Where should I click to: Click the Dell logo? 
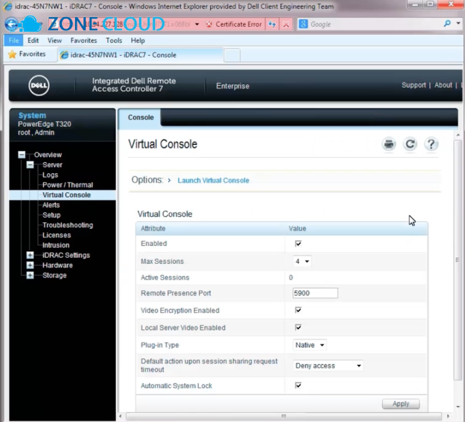[x=39, y=85]
